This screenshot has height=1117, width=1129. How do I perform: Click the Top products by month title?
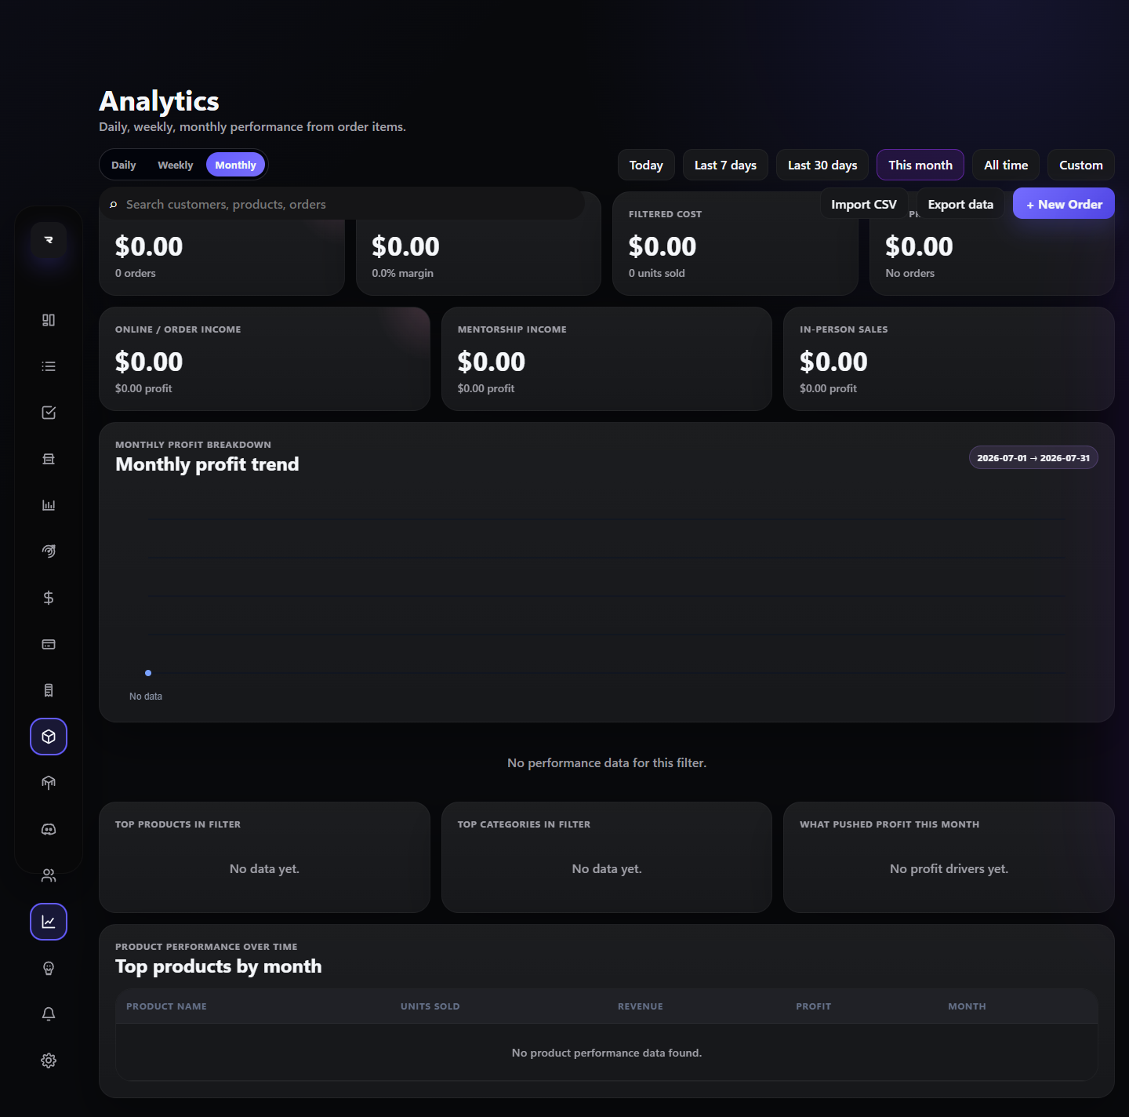pyautogui.click(x=219, y=966)
